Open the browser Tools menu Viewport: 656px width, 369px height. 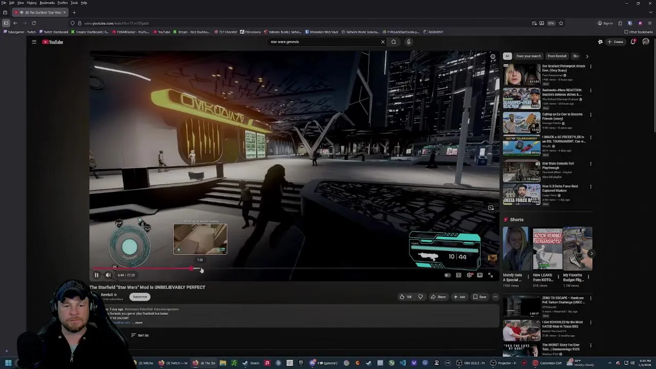click(x=74, y=3)
